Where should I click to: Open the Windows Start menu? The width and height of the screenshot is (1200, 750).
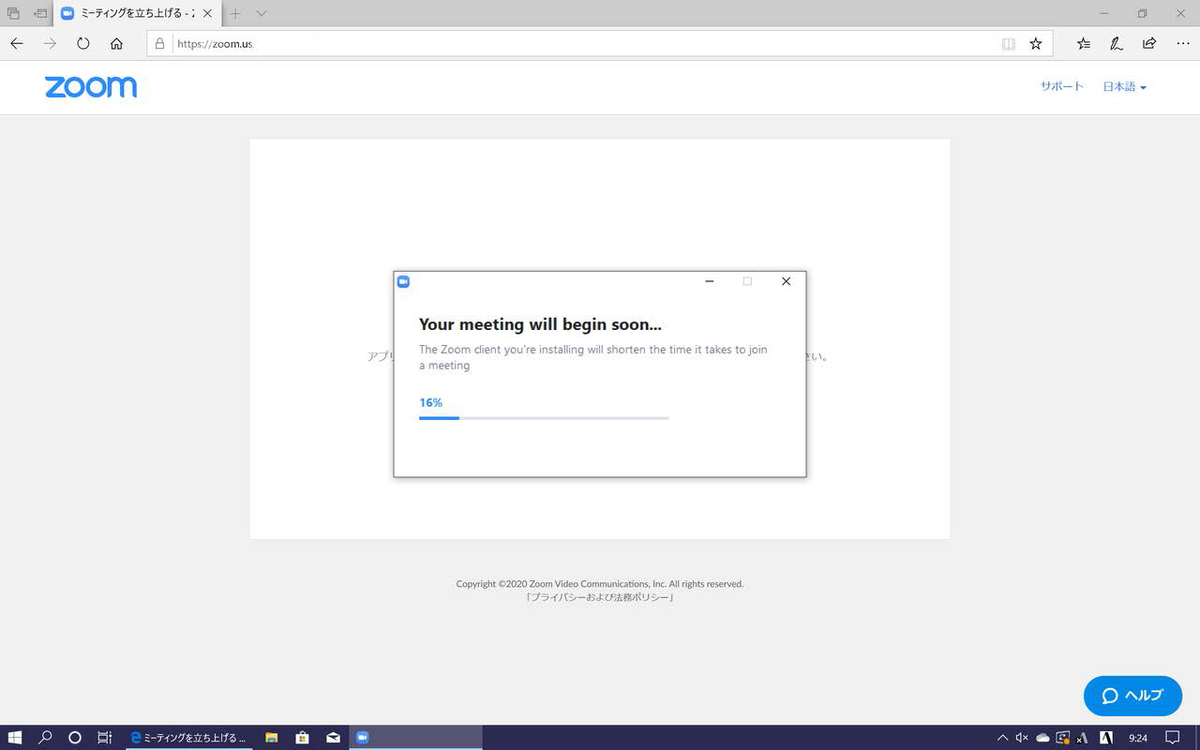pyautogui.click(x=15, y=738)
